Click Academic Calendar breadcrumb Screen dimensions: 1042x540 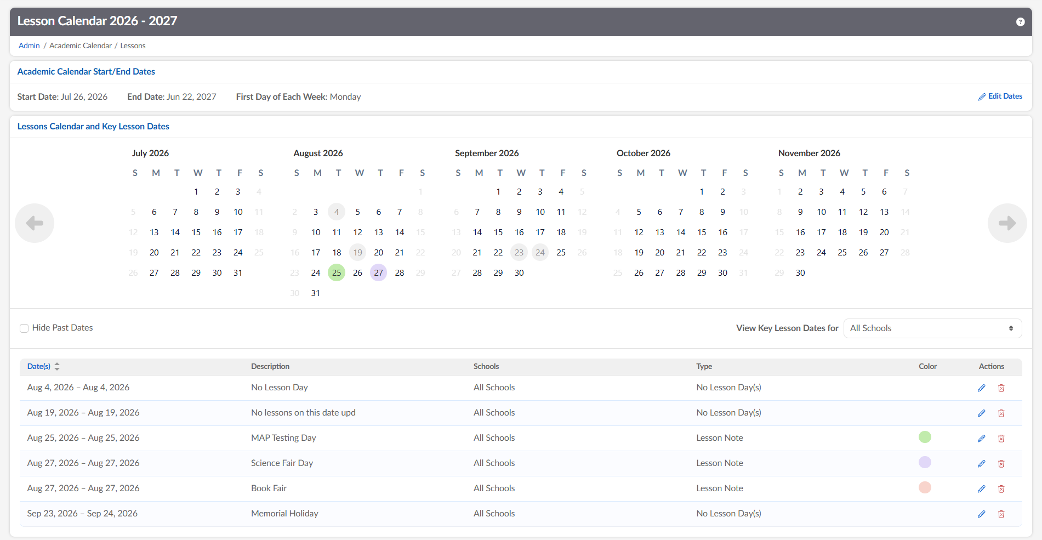[81, 46]
